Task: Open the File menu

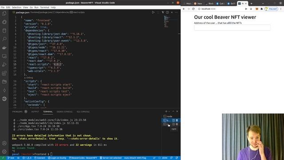Action: pos(3,8)
